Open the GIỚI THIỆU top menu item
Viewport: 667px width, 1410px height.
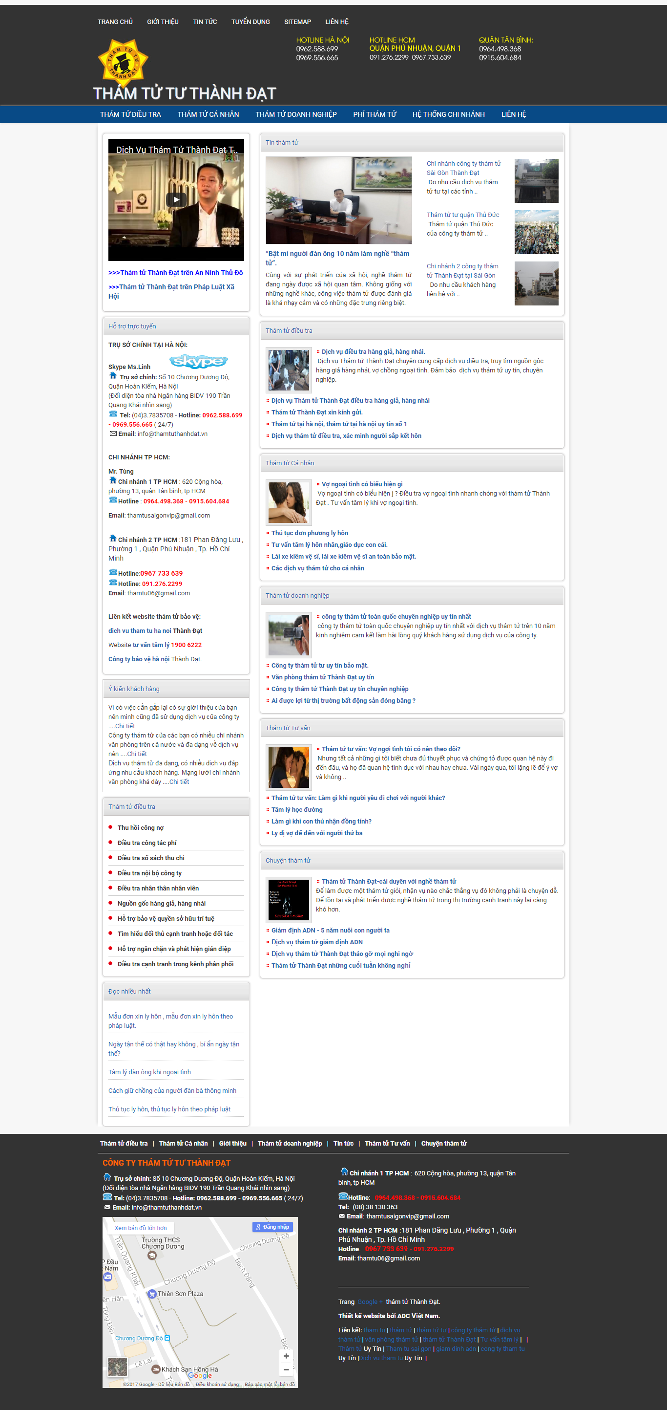[x=163, y=22]
